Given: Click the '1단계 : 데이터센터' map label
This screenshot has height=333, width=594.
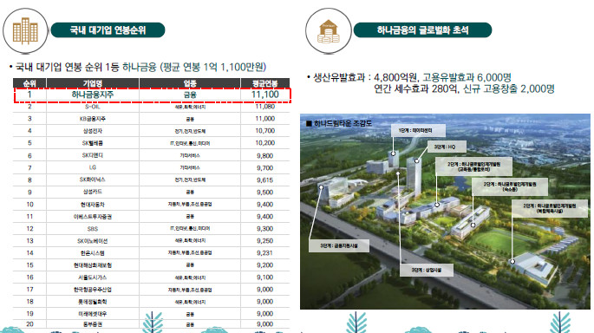Looking at the screenshot, I should pyautogui.click(x=418, y=130).
